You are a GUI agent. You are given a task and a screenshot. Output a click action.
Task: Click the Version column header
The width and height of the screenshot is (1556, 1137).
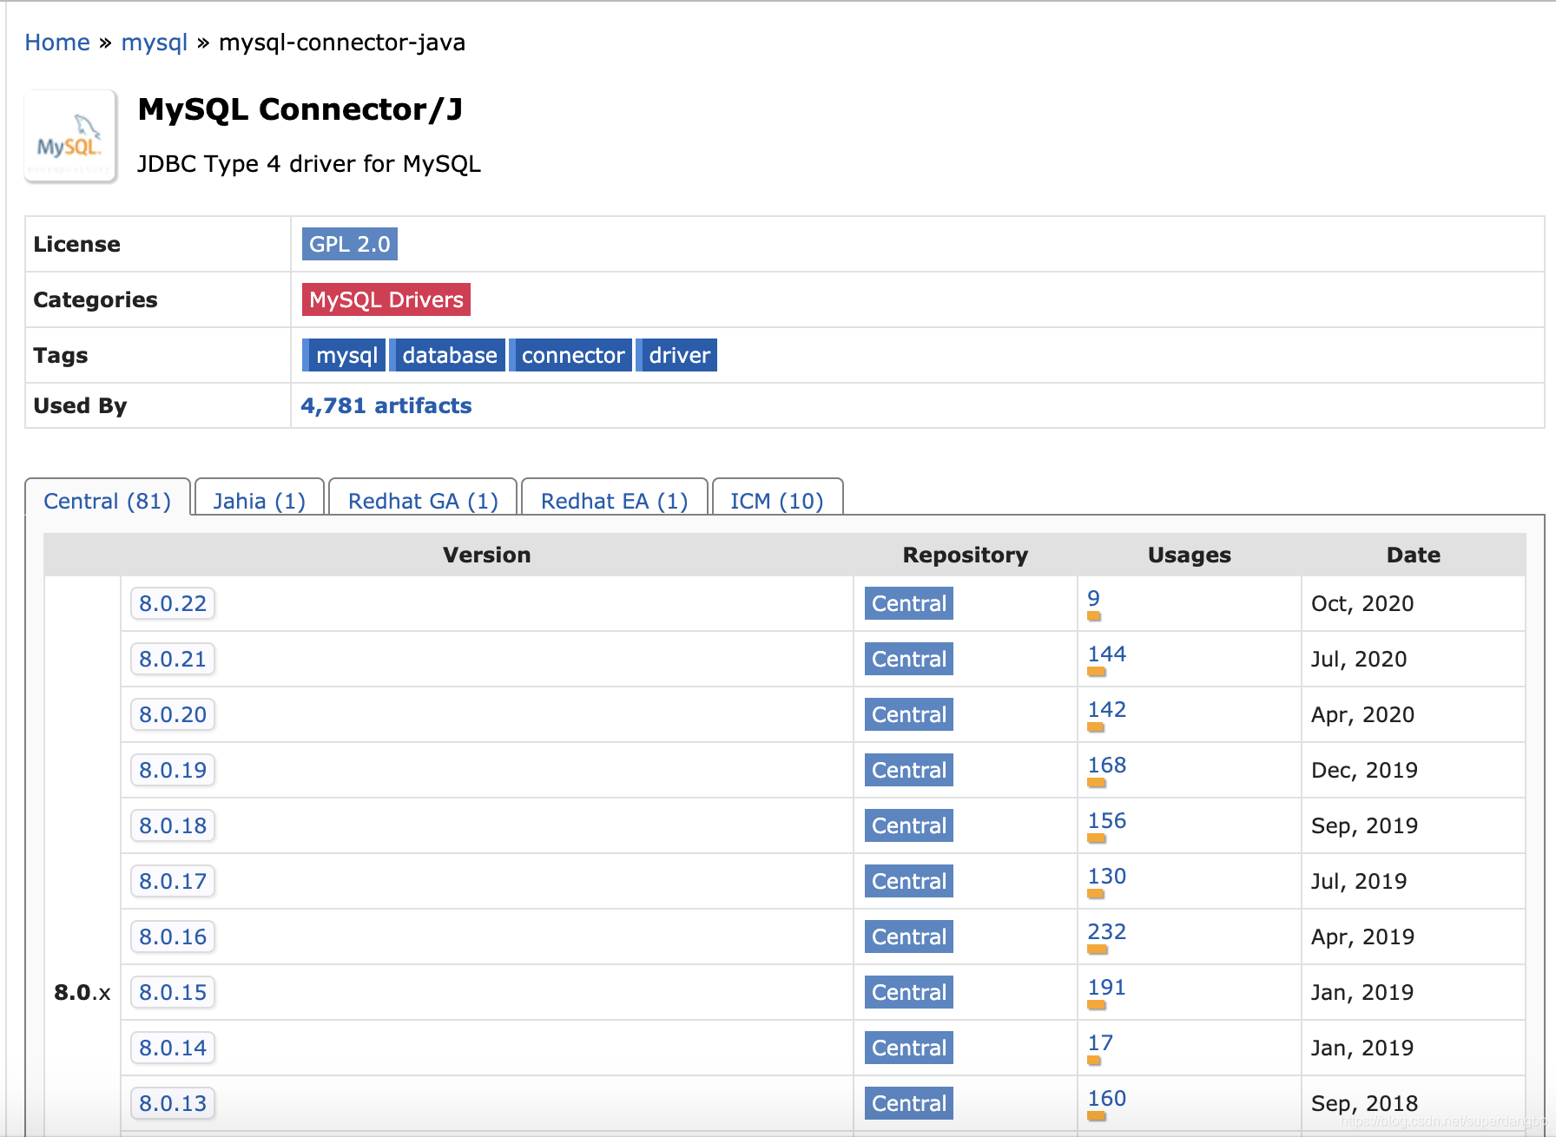pyautogui.click(x=487, y=555)
